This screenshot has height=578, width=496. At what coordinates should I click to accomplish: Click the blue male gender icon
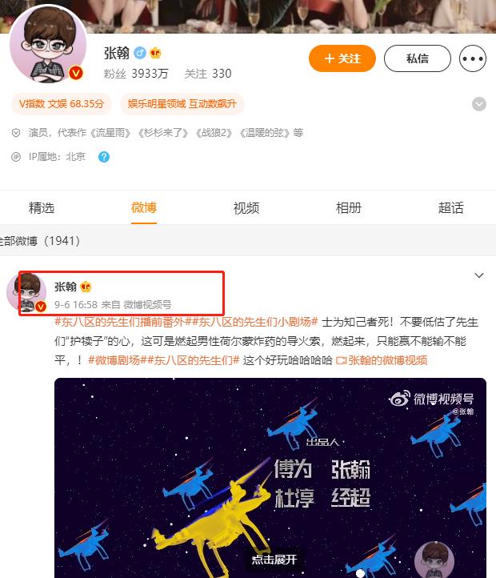[x=140, y=53]
